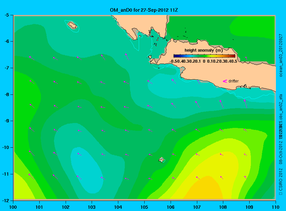Click the y-axis label '-6'
286x211 pixels.
point(6,41)
